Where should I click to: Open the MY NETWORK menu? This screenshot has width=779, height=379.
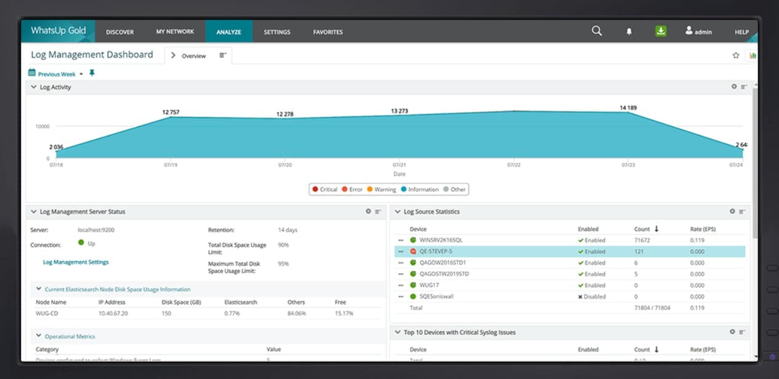175,31
